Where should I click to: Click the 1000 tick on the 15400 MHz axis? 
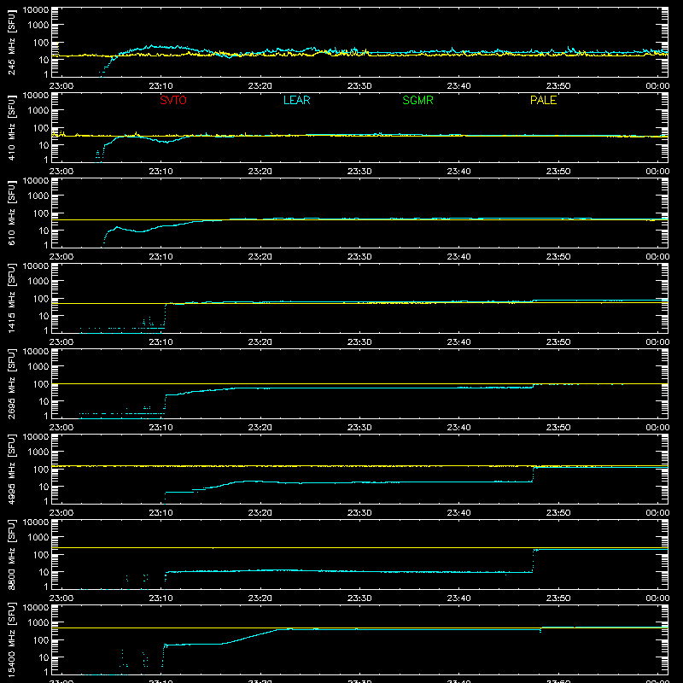point(38,623)
